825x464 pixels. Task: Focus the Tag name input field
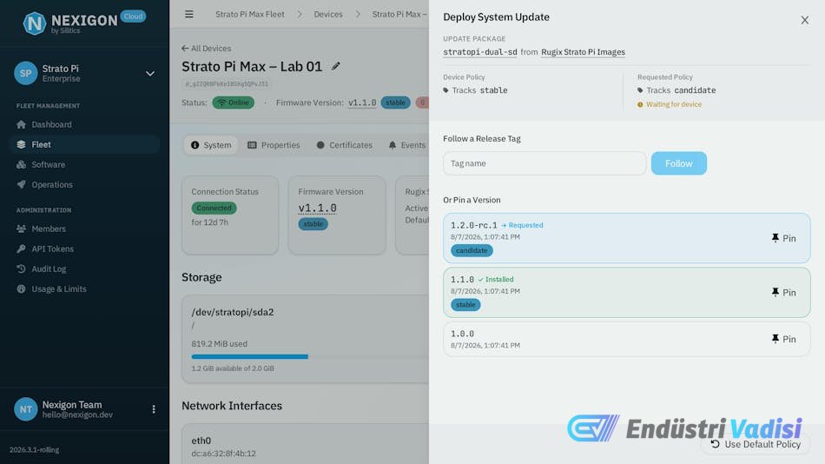coord(544,163)
